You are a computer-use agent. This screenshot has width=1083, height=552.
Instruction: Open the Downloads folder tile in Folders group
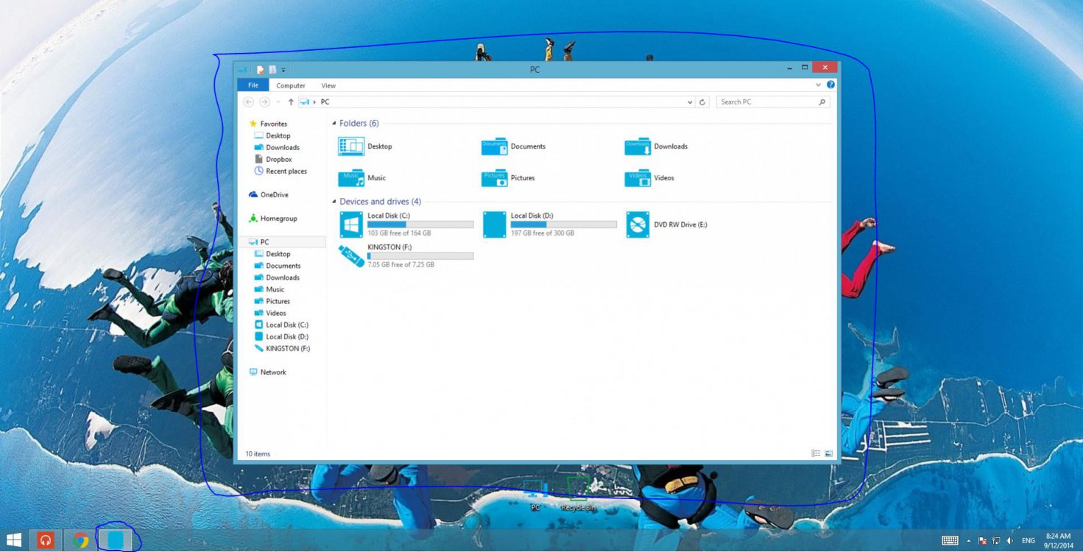coord(656,146)
